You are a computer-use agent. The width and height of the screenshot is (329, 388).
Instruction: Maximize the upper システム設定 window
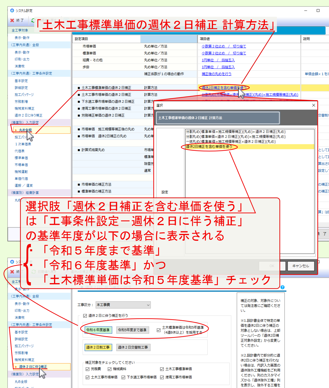(x=318, y=11)
